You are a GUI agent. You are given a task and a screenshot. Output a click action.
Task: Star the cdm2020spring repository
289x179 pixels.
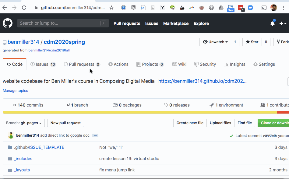click(252, 42)
